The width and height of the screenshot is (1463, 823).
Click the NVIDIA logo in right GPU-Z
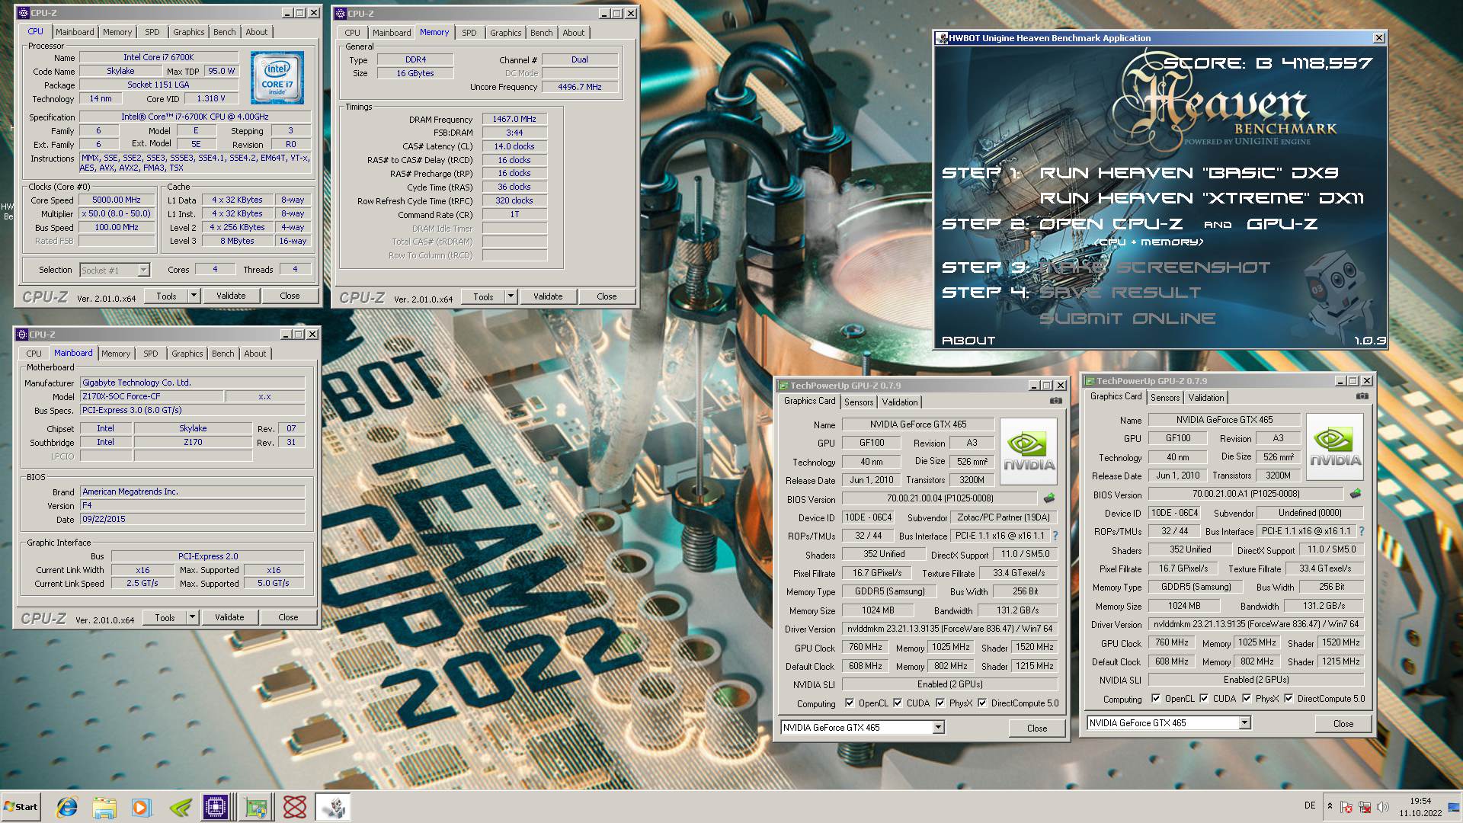(1335, 447)
